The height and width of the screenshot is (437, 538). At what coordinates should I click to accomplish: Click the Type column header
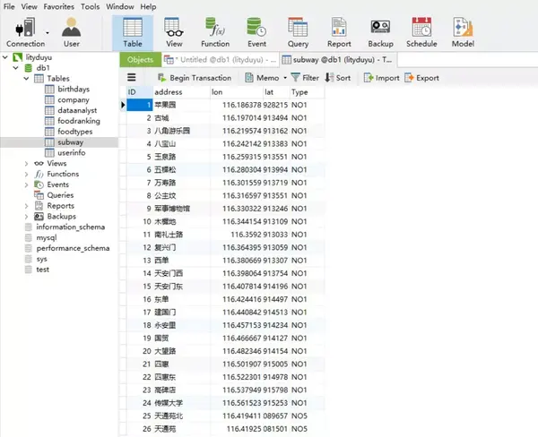point(307,92)
